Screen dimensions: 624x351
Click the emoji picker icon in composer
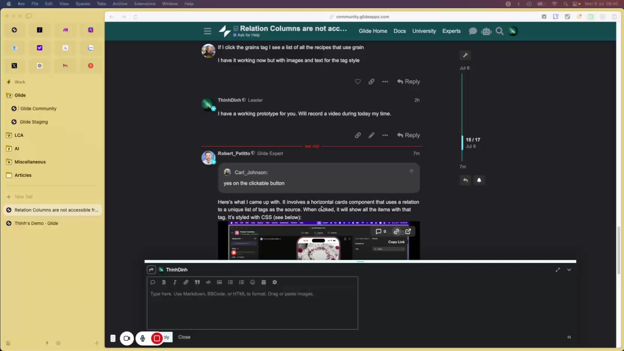point(252,282)
